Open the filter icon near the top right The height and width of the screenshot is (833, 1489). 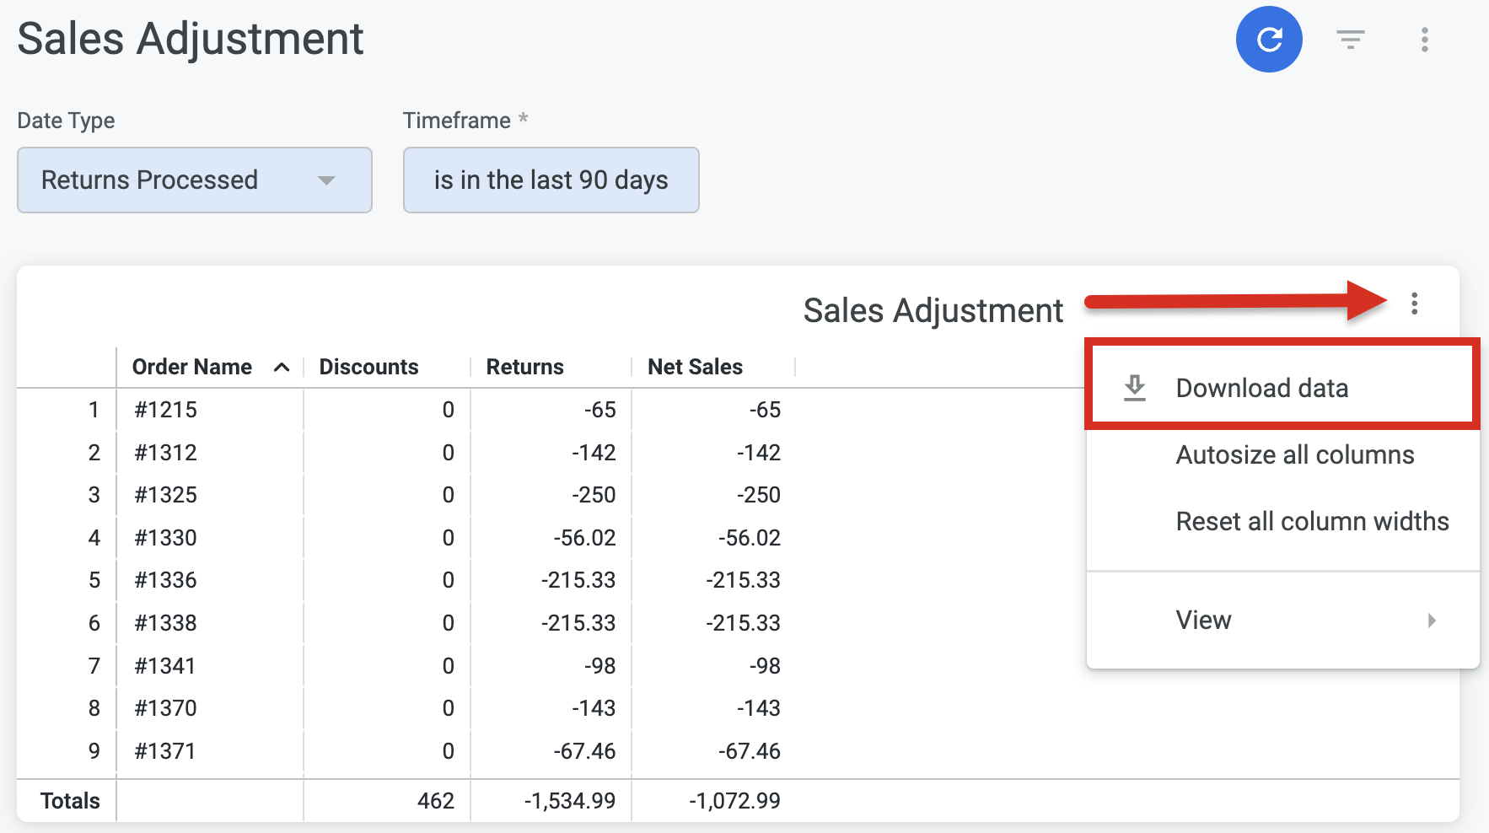pyautogui.click(x=1351, y=39)
